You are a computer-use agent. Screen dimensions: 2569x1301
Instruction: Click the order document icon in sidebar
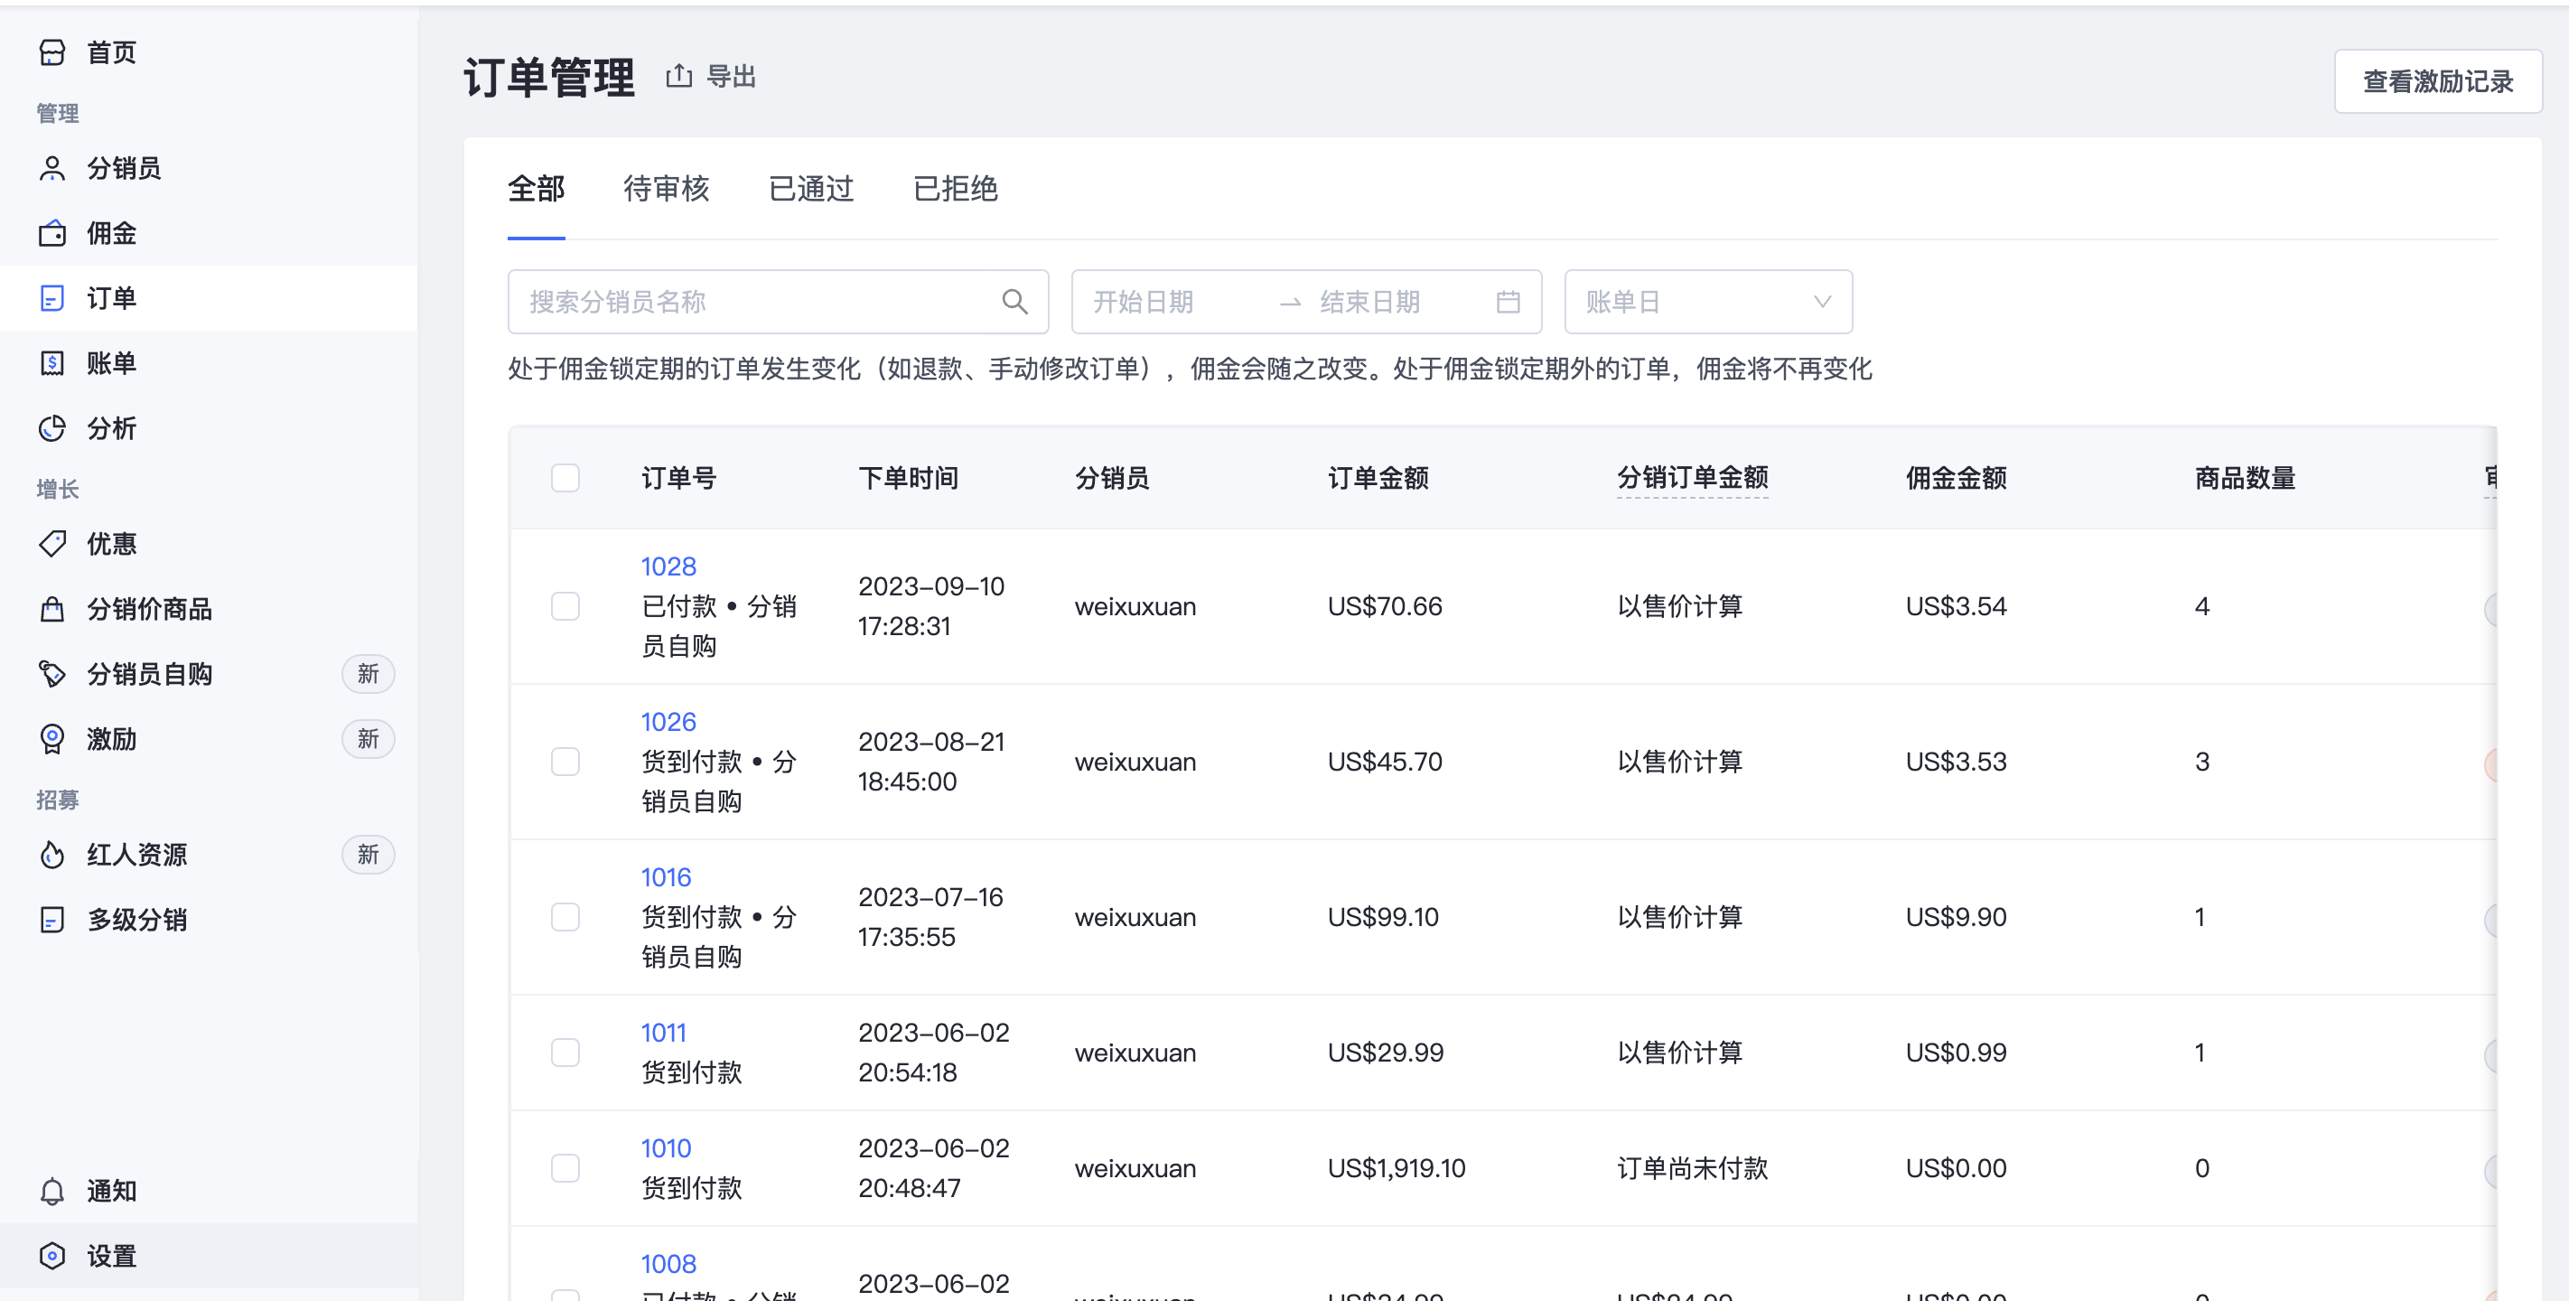point(51,298)
